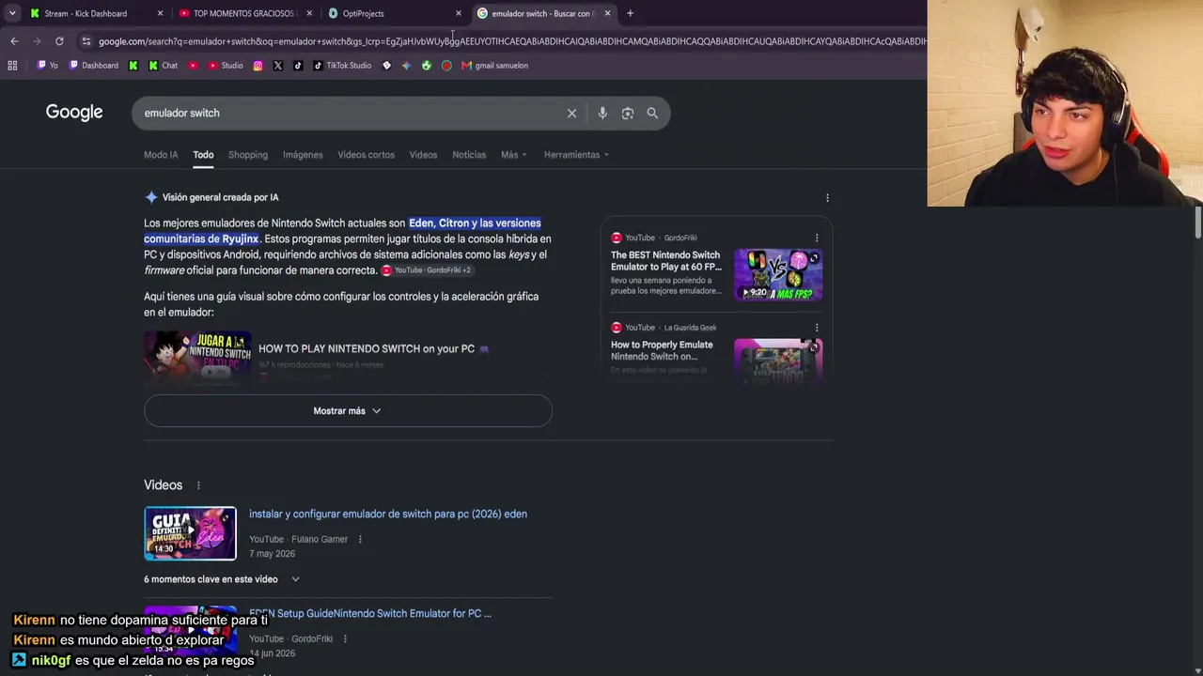
Task: Open the 9:20 emulator comparison thumbnail
Action: (x=778, y=275)
